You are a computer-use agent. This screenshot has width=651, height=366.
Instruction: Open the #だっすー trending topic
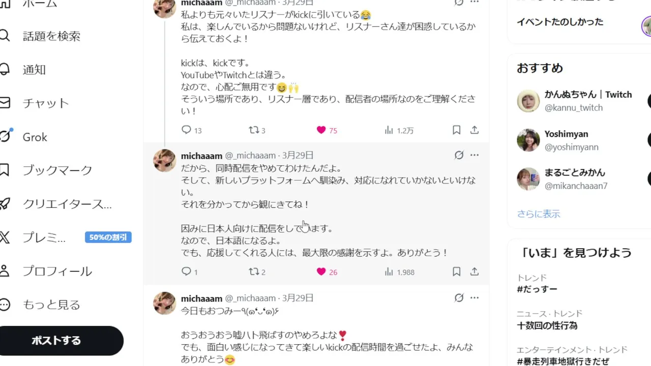(x=537, y=289)
